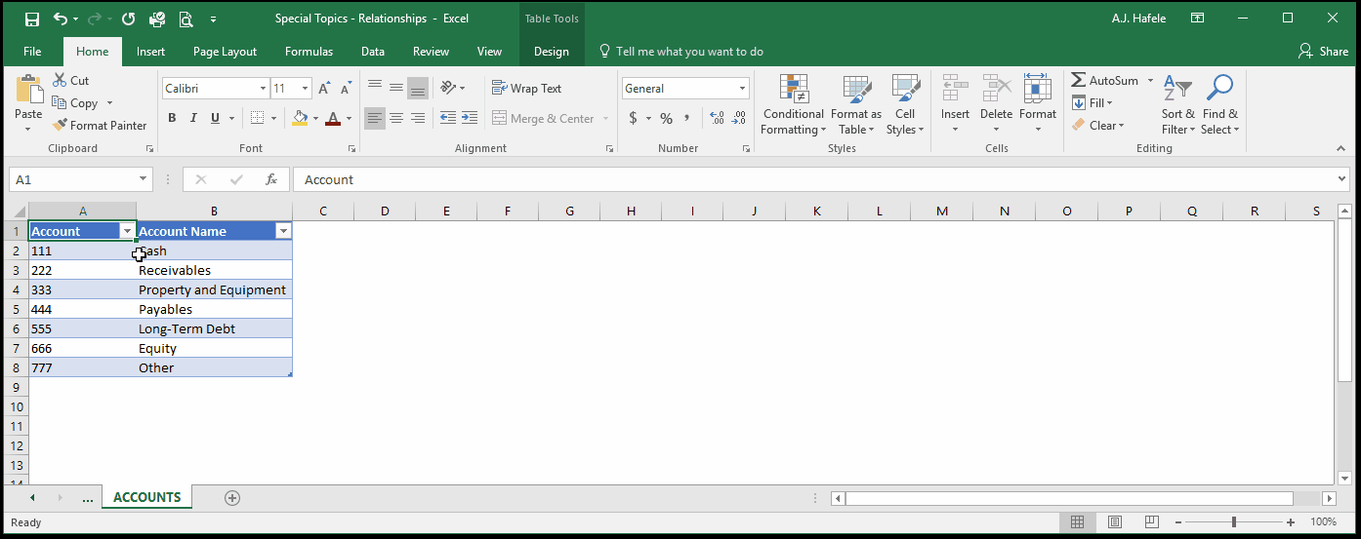Toggle Bold formatting
1361x539 pixels.
[172, 118]
